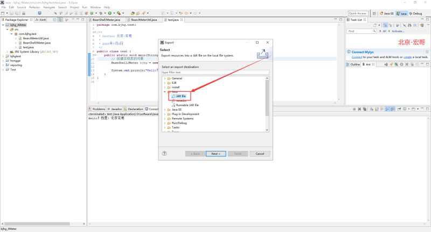Open the File menu
Screen dimensions: 431x232
coord(4,8)
